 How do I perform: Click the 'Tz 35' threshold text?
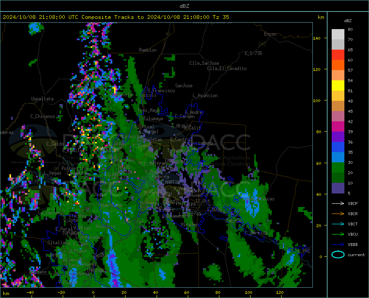[221, 17]
